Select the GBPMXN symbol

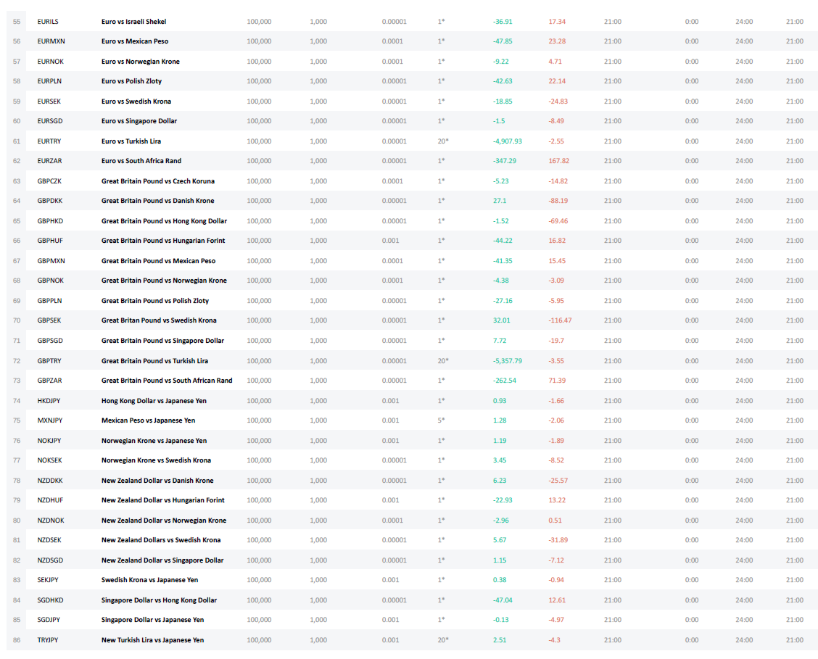tap(51, 261)
